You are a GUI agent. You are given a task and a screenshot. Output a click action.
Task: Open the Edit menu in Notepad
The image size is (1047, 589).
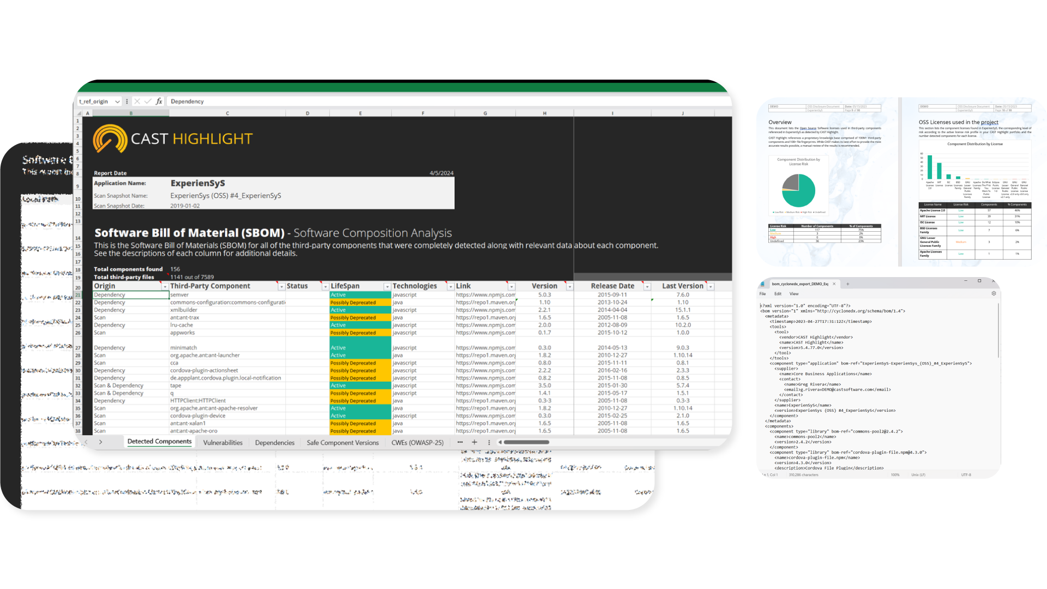click(x=778, y=294)
